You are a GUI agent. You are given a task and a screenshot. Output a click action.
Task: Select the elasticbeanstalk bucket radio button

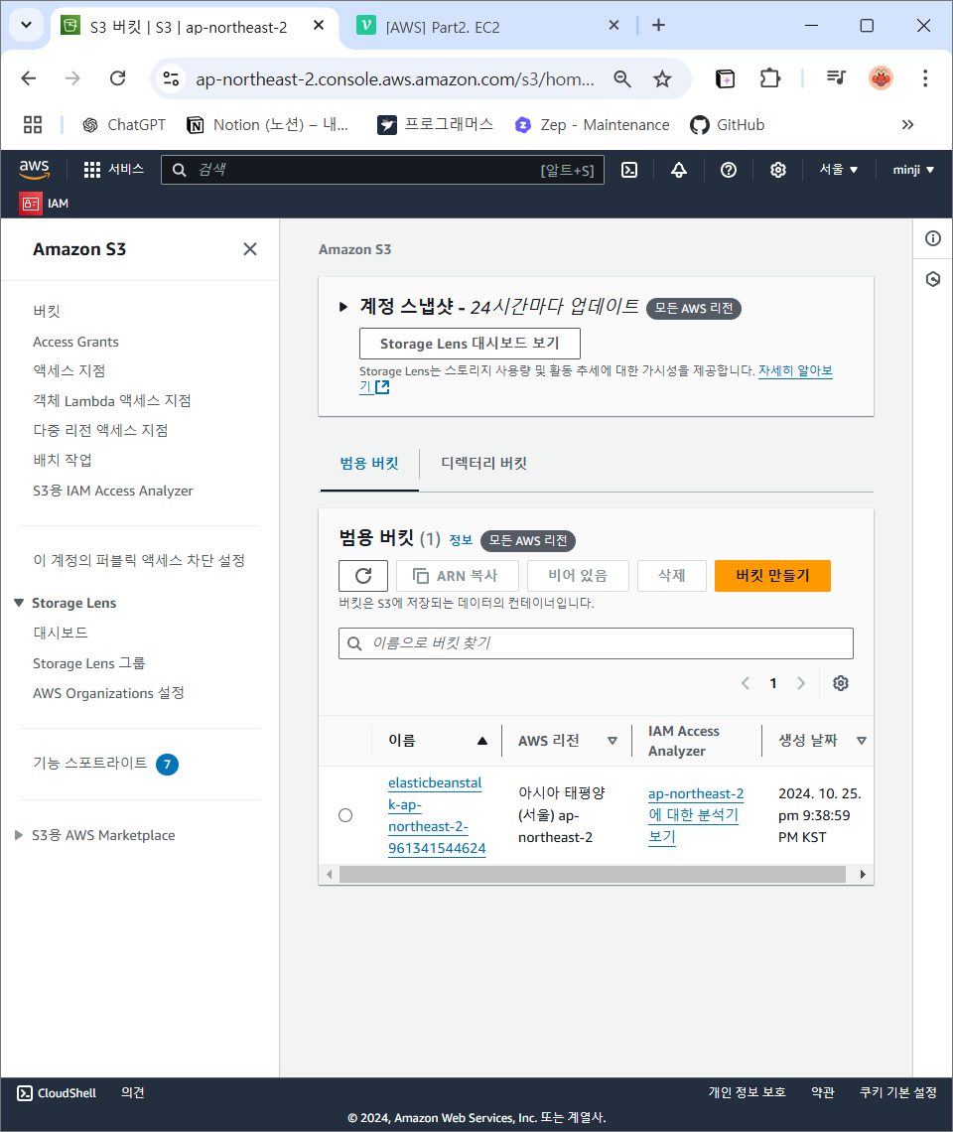click(345, 815)
